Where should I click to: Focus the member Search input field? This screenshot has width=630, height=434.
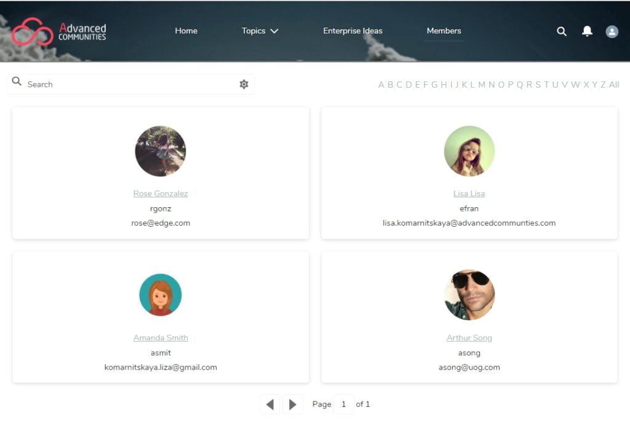pos(130,84)
